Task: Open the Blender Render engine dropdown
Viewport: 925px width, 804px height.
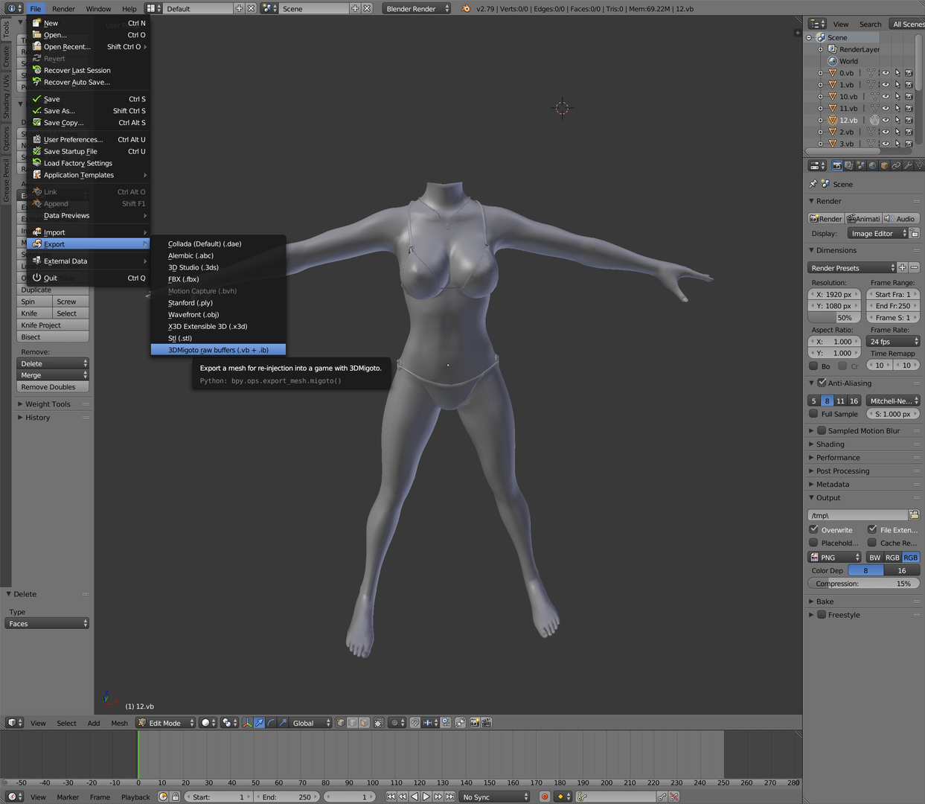Action: click(417, 9)
